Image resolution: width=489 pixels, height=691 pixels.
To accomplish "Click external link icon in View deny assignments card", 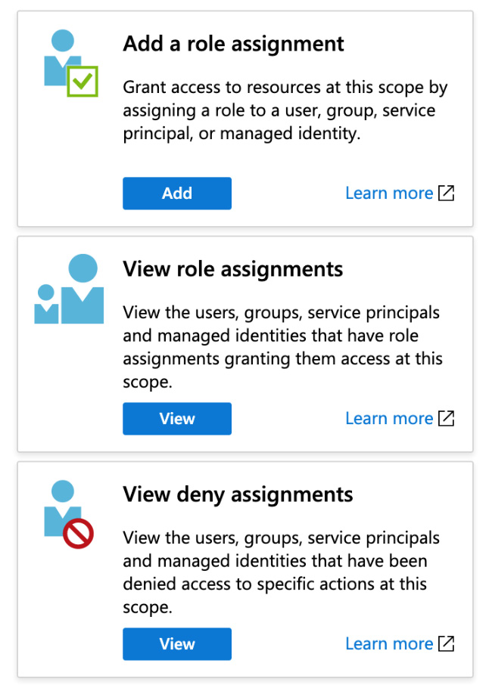I will point(447,643).
